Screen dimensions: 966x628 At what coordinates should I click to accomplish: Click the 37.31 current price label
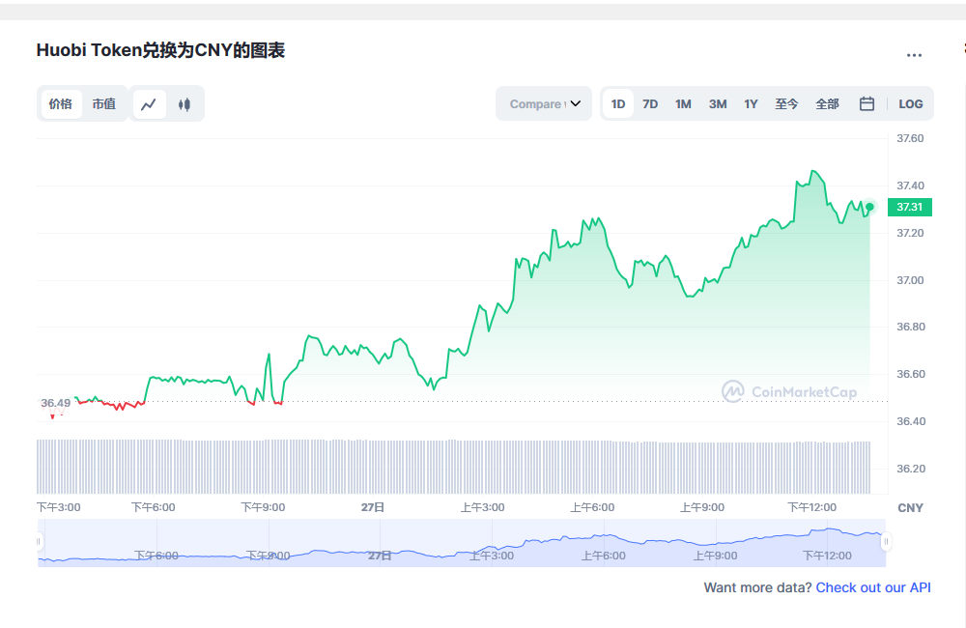[x=909, y=207]
